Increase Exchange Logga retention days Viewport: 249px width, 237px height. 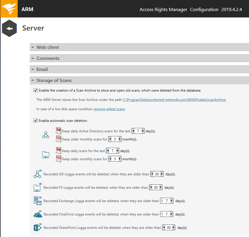[171, 201]
